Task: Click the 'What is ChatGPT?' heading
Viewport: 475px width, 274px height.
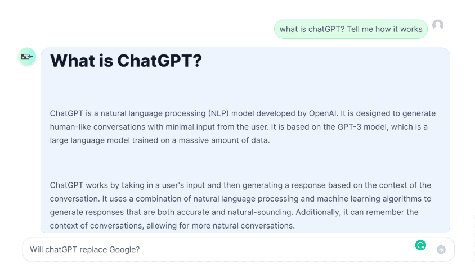Action: click(x=126, y=61)
